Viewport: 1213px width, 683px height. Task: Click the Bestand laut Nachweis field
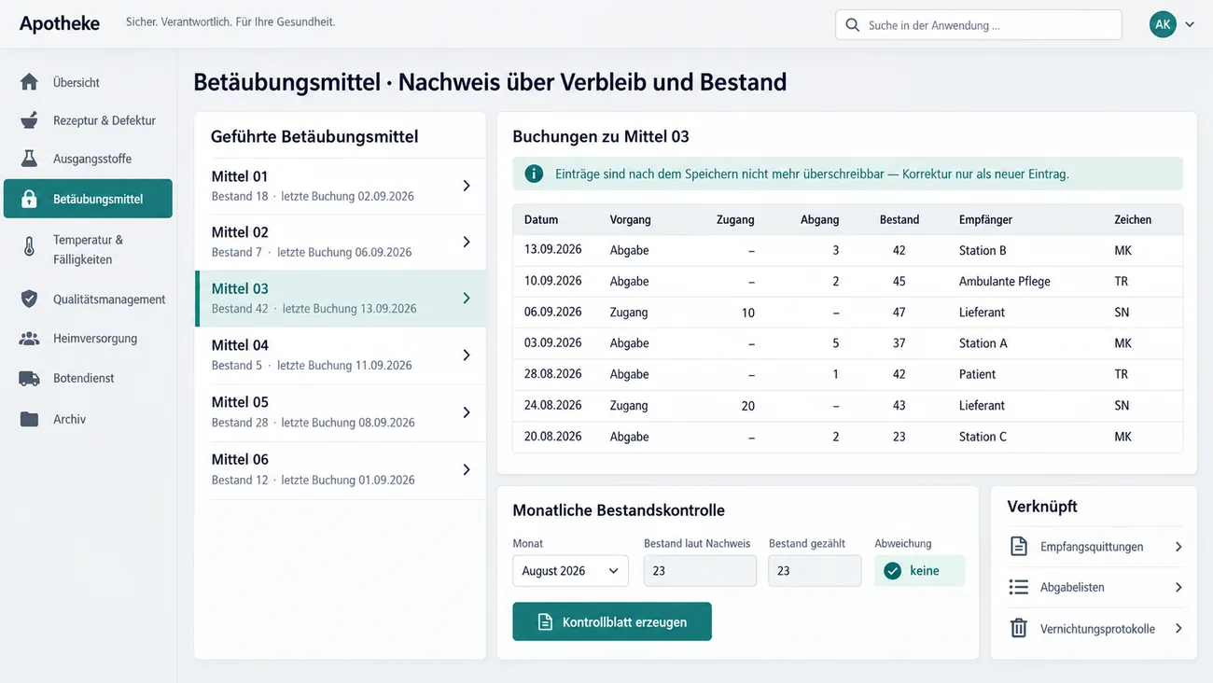(700, 571)
